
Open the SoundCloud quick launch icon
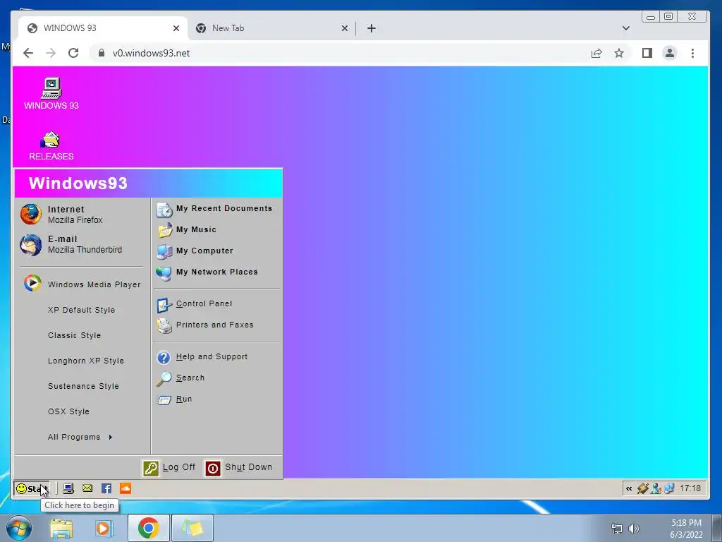point(126,488)
